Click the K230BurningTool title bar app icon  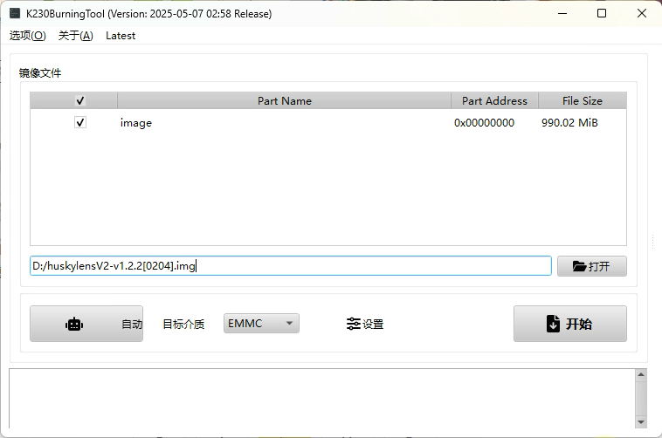coord(15,13)
